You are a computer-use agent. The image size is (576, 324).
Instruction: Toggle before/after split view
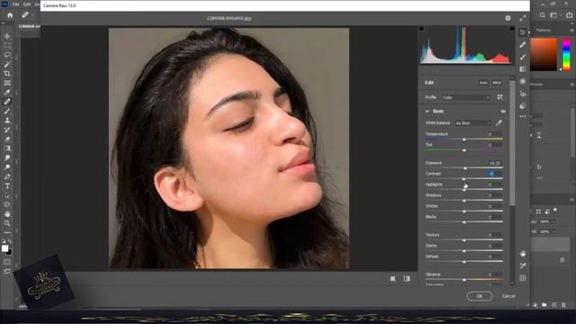pyautogui.click(x=407, y=279)
